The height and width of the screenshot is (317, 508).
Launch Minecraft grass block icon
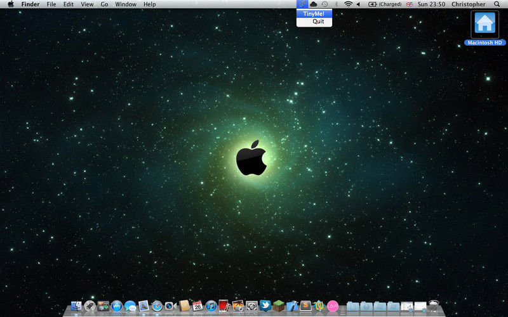pyautogui.click(x=279, y=306)
